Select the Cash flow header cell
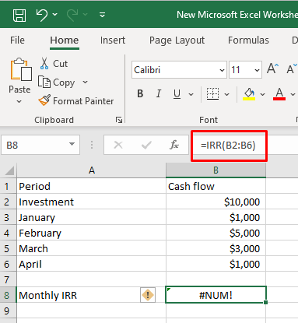The height and width of the screenshot is (323, 298). click(x=216, y=186)
